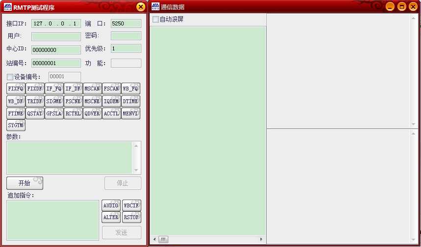Click the RMTP测试程序 title bar app icon
The width and height of the screenshot is (421, 247).
[8, 7]
